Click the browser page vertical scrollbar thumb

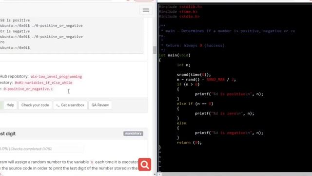[x=155, y=50]
